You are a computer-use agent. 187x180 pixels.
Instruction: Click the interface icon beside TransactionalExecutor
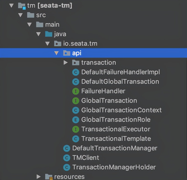pyautogui.click(x=76, y=129)
